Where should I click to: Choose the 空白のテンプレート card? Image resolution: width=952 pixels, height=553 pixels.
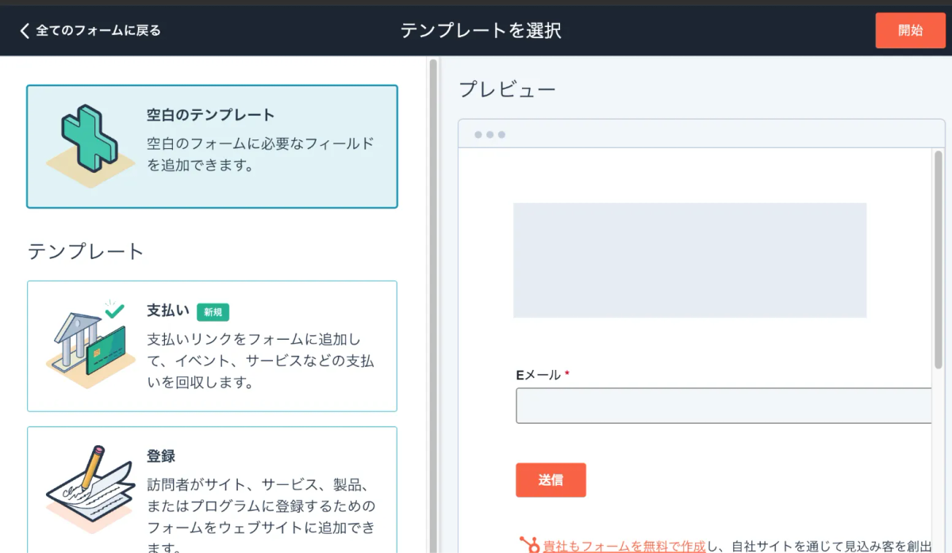[x=212, y=147]
